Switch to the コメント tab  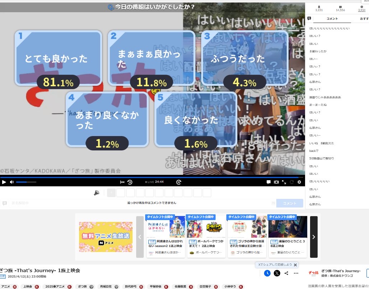point(332,18)
